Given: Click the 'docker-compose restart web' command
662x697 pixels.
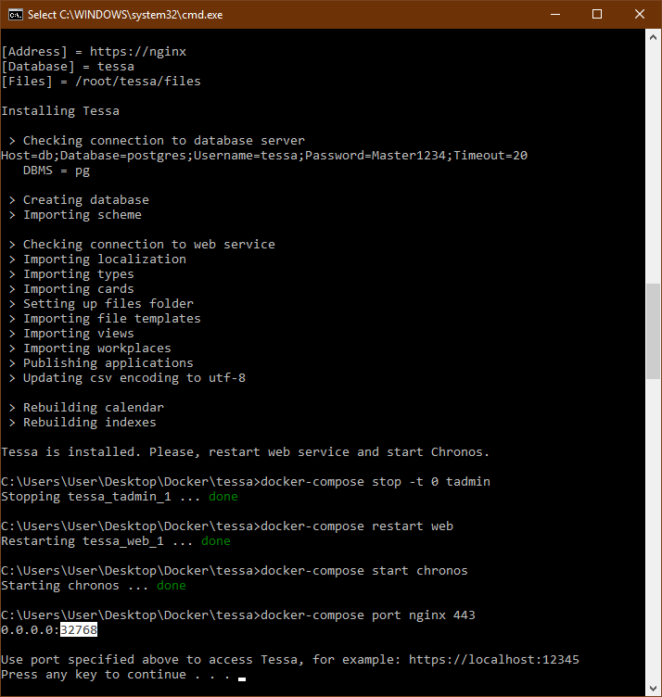Looking at the screenshot, I should point(357,526).
